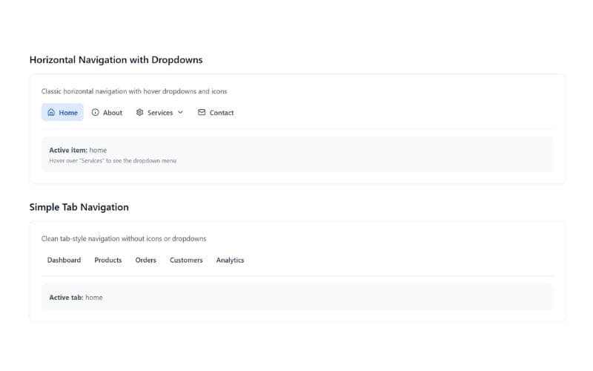The height and width of the screenshot is (371, 593).
Task: Open the Services menu label
Action: pyautogui.click(x=160, y=113)
